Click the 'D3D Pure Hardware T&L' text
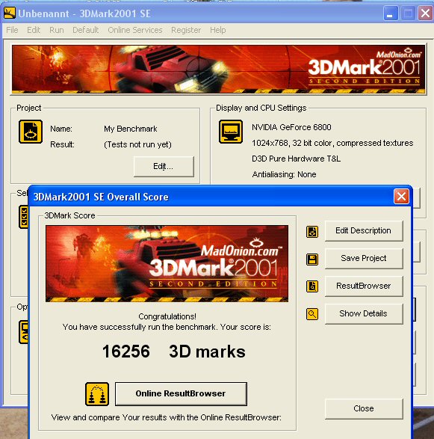Viewport: 434px width, 439px height. [x=296, y=159]
